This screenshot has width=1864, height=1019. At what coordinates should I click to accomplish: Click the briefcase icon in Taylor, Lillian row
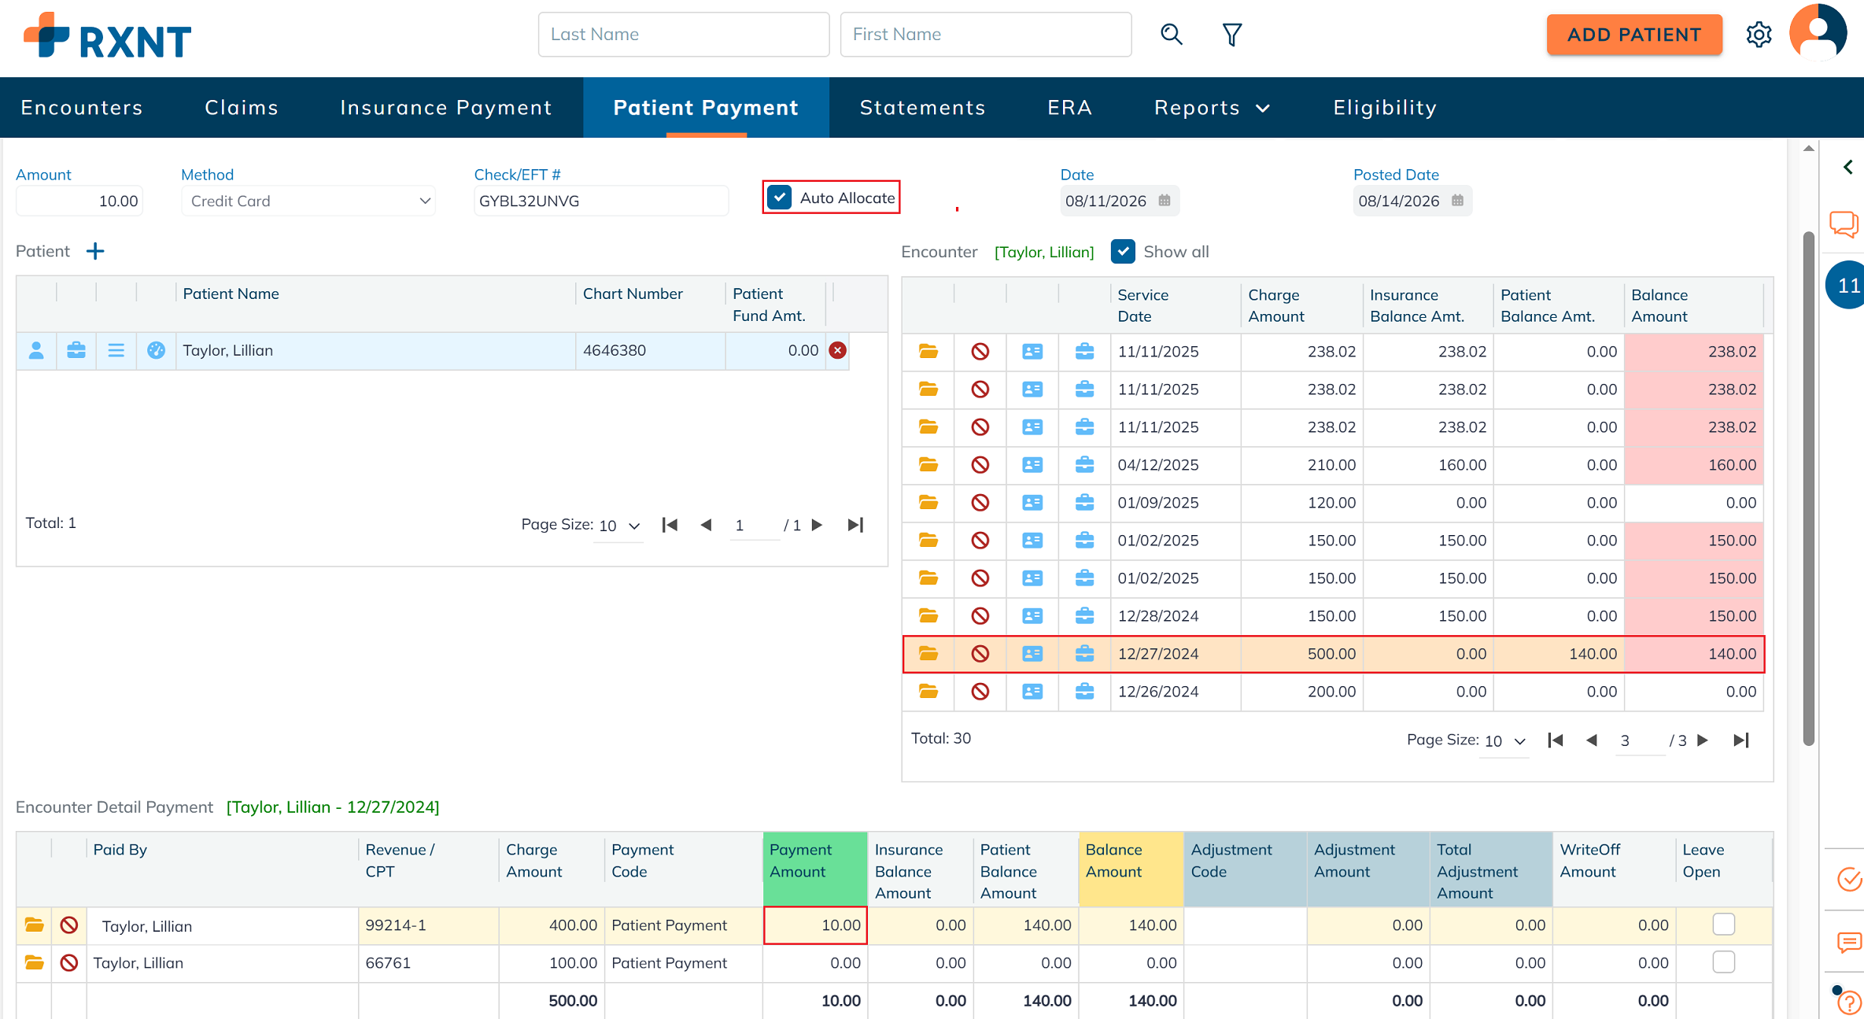coord(76,350)
